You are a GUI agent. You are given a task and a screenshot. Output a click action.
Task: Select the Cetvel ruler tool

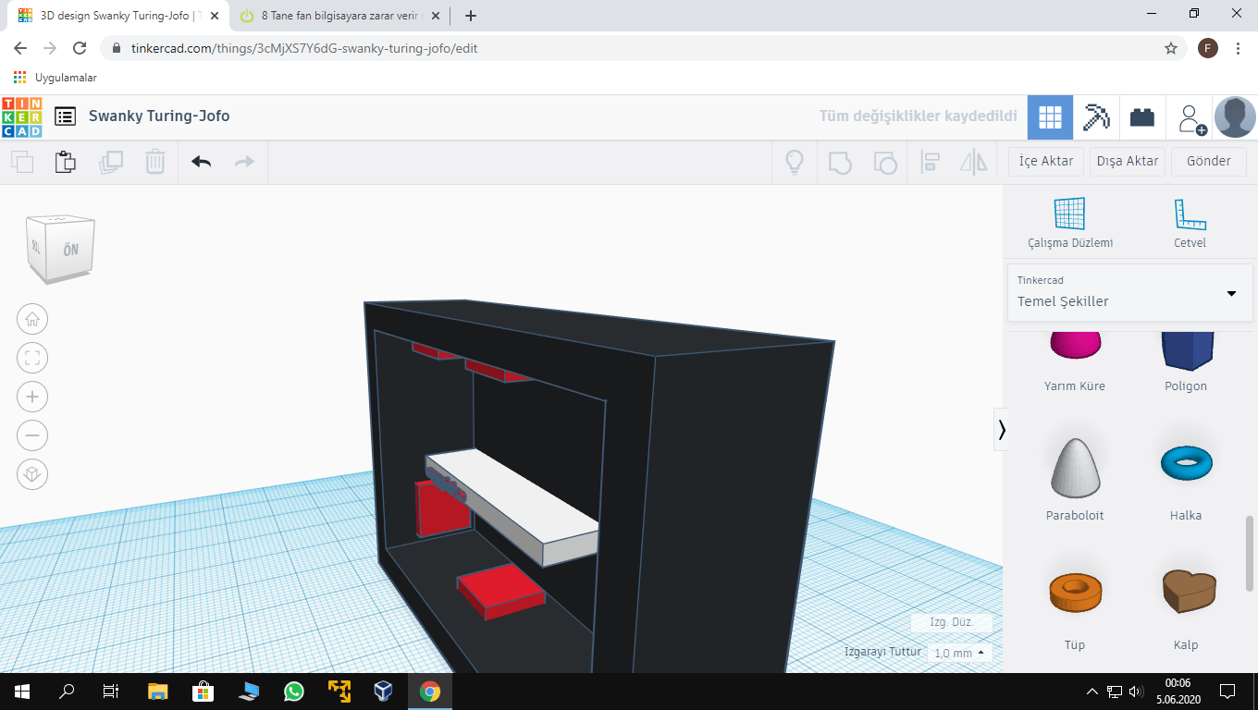coord(1190,223)
